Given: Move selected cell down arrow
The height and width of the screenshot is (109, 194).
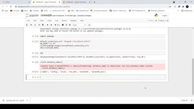Looking at the screenshot, I should pyautogui.click(x=51, y=25).
